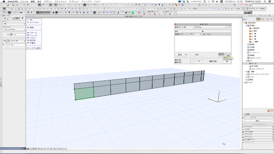Viewport: 274px width, 154px height.
Task: Expand the ヘルプ tree node
Action: (x=244, y=83)
